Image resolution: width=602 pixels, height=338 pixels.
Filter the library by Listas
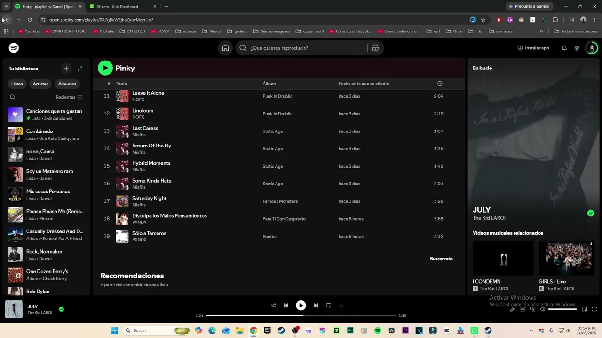17,84
